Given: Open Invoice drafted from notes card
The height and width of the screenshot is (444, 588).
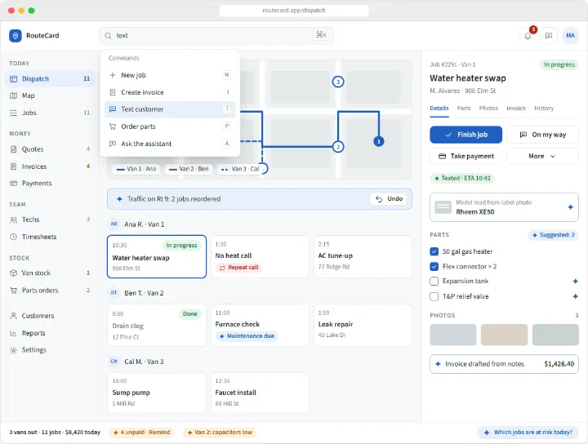Looking at the screenshot, I should (504, 364).
